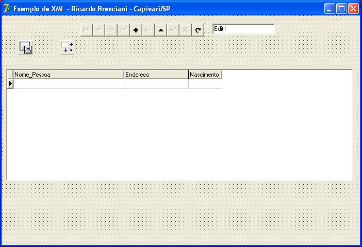Screen dimensions: 362x247
Task: Select the empty cell under Nome_Pessoa
Action: tap(69, 83)
